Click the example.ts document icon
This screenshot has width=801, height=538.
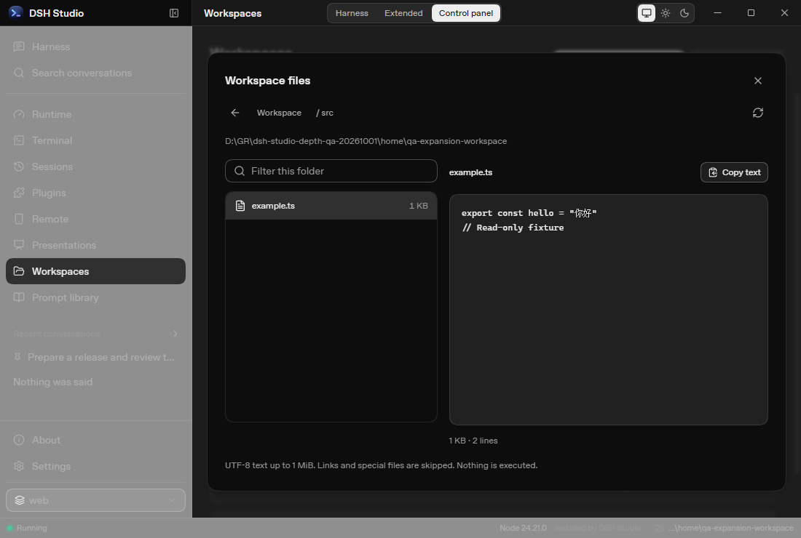pos(240,206)
